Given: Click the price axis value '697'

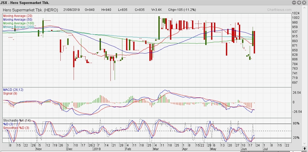Looking at the screenshot, I should point(295,82).
